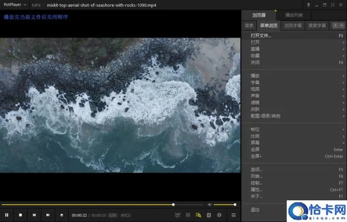
Task: Click the eject/open file icon
Action: (x=62, y=215)
